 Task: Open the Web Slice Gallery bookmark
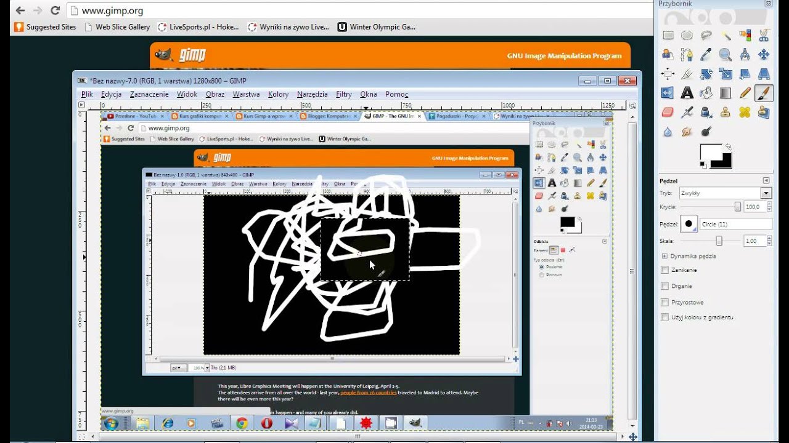117,27
